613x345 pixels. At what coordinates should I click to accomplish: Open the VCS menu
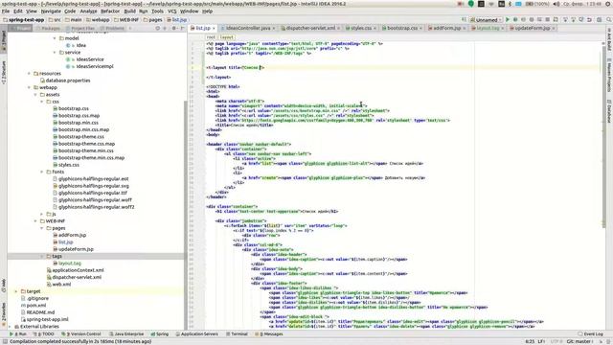(172, 11)
